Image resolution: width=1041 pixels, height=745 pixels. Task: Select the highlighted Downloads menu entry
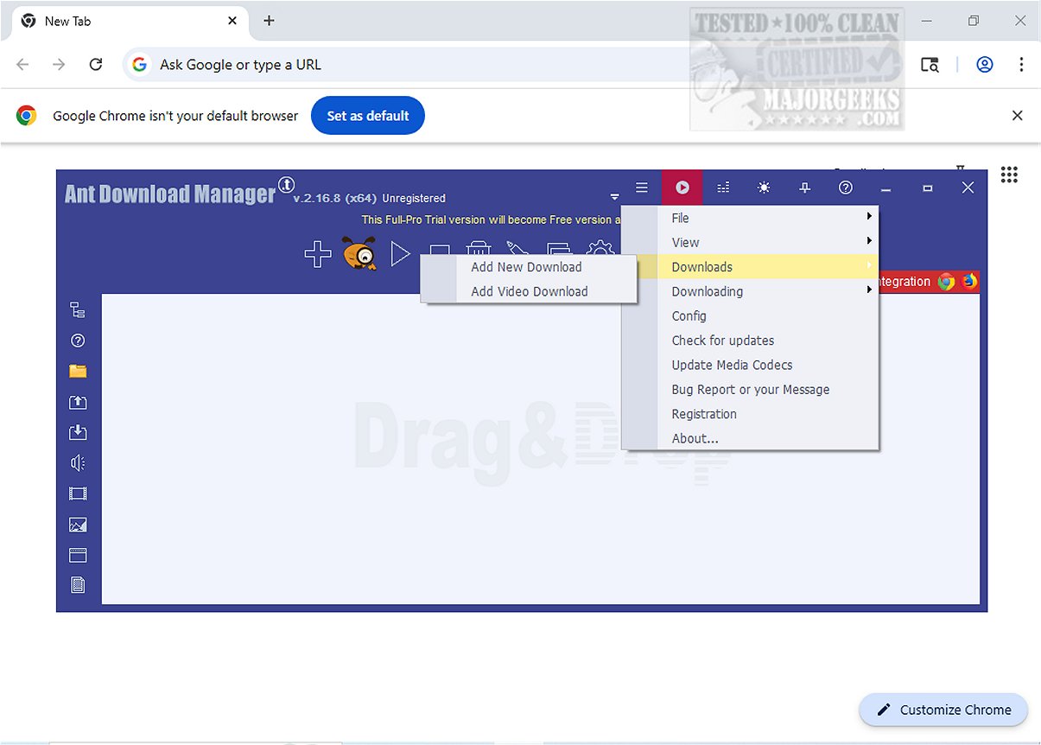(x=750, y=267)
